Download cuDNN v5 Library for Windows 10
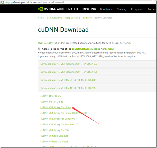This screenshot has height=148, width=157. click(x=59, y=125)
